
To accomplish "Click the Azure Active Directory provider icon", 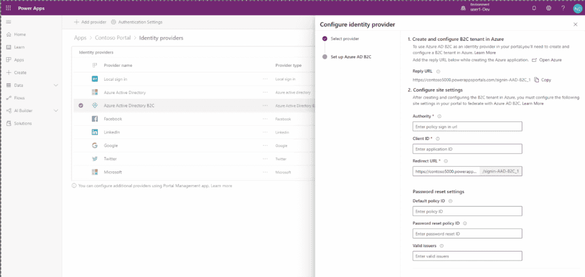I will point(95,92).
